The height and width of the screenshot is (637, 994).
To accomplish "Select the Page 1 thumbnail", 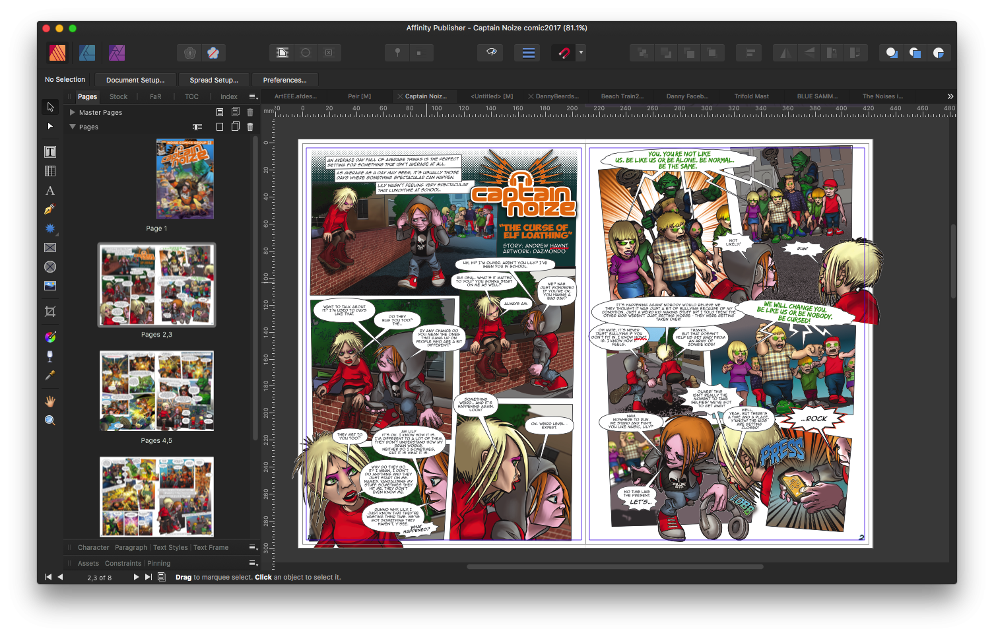I will click(185, 179).
